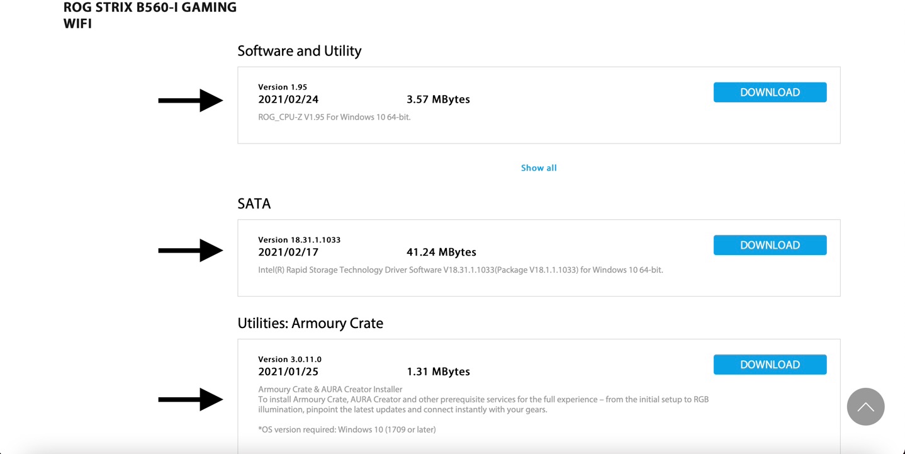Click the ROG_CPU-Z V1.95 description text
The width and height of the screenshot is (905, 454).
(334, 117)
